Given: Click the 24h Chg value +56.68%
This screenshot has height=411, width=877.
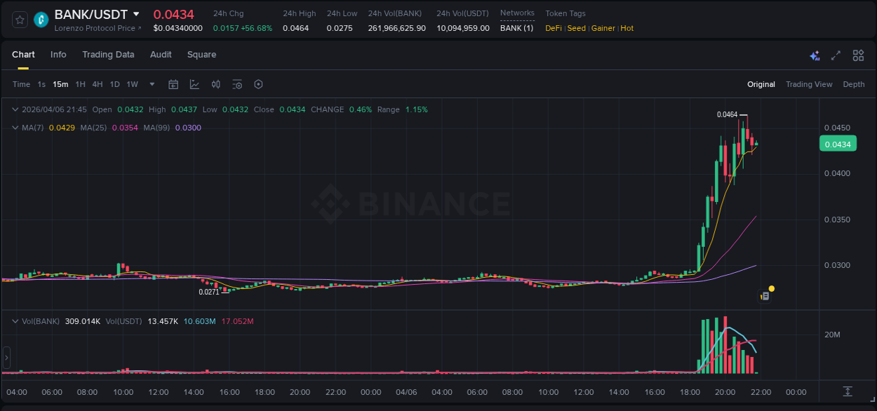Looking at the screenshot, I should tap(255, 28).
